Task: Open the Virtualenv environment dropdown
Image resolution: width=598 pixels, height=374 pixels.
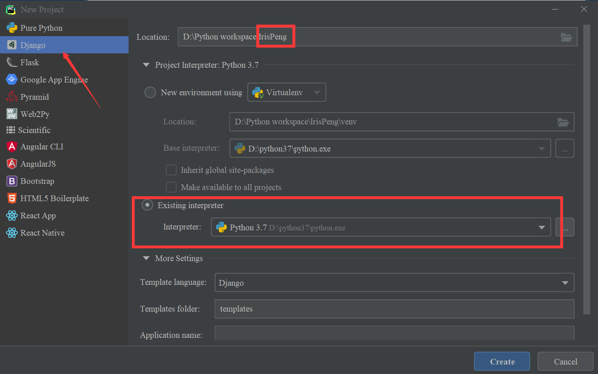Action: click(x=287, y=92)
